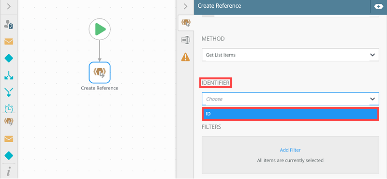The width and height of the screenshot is (387, 179).
Task: Open the Identifier Choose dropdown
Action: tap(290, 99)
